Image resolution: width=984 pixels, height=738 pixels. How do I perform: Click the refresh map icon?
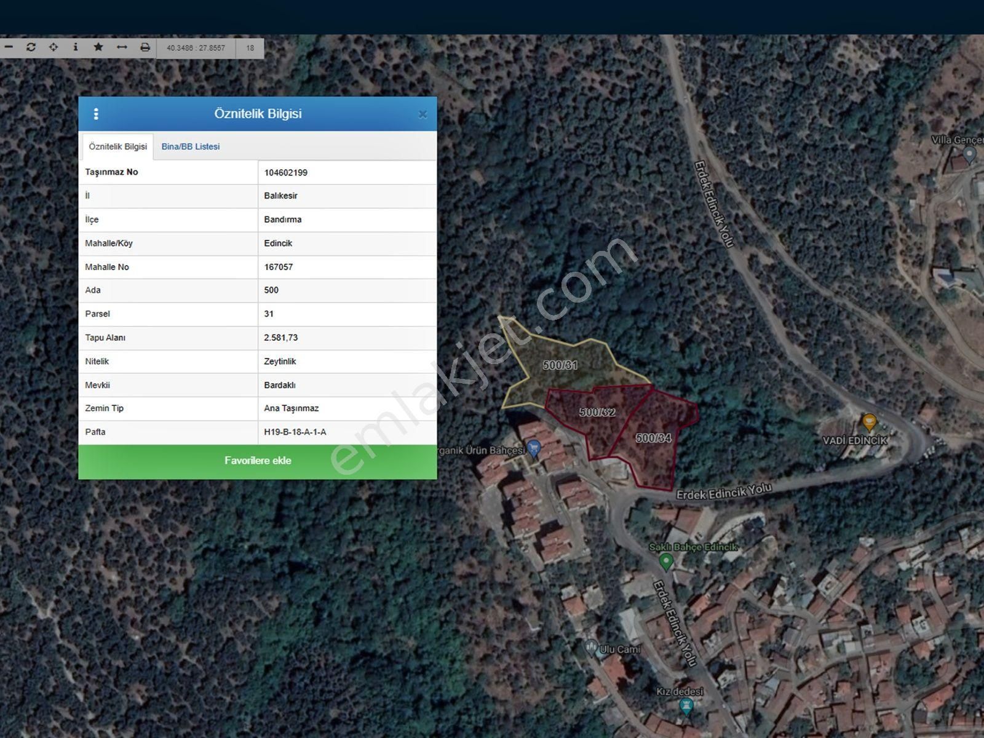coord(31,47)
